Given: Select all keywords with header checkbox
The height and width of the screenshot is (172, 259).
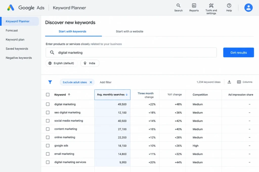Looking at the screenshot, I should coord(48,94).
